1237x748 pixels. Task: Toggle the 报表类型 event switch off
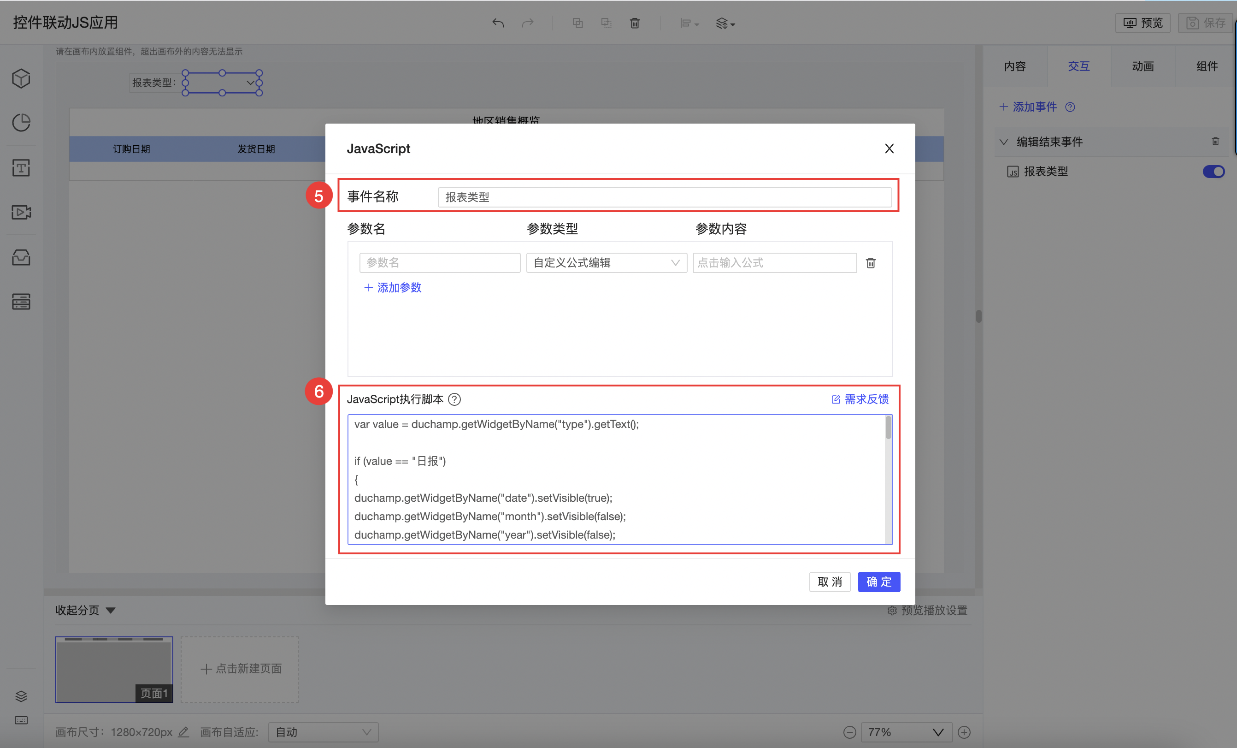[1213, 172]
